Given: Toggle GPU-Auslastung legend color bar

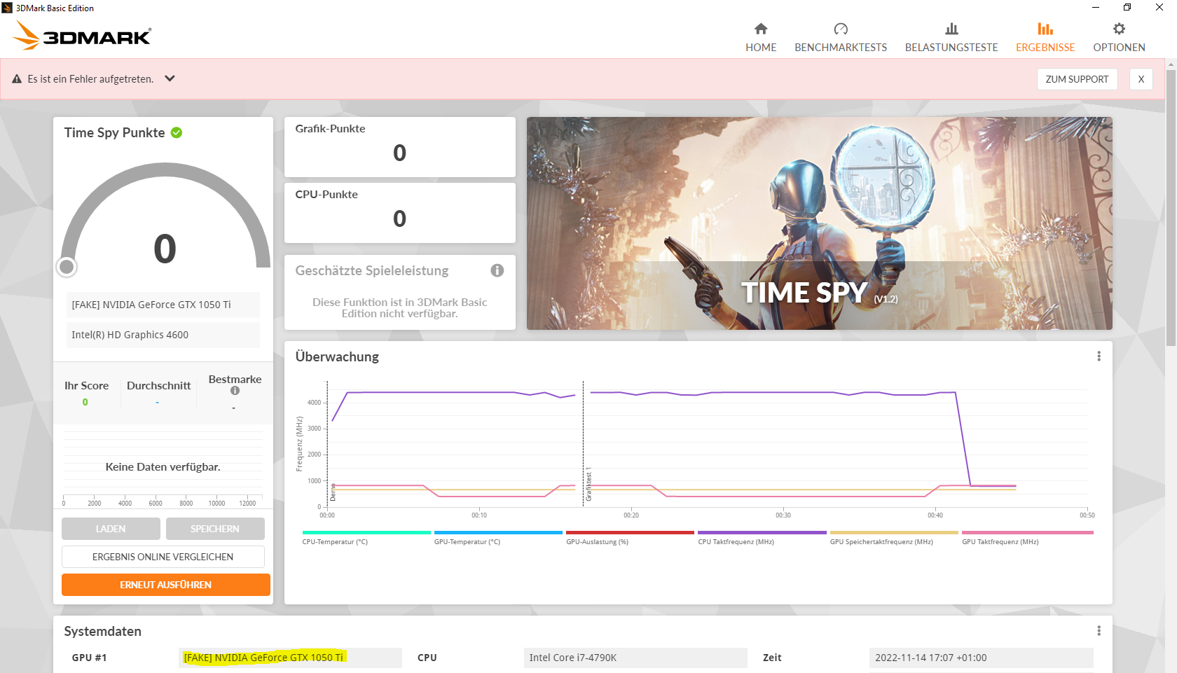Looking at the screenshot, I should pos(630,533).
